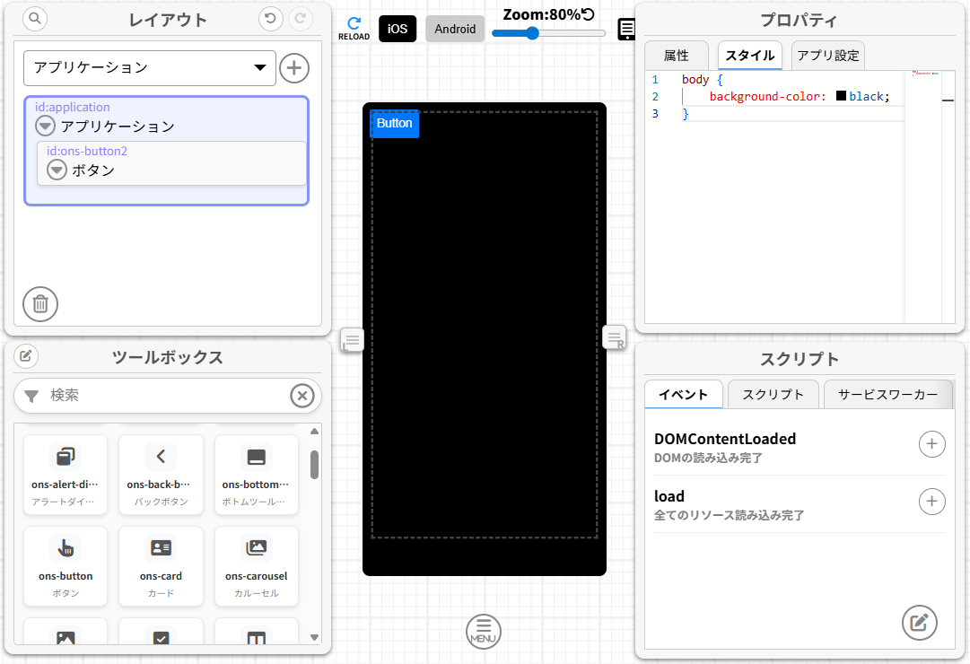Viewport: 970px width, 664px height.
Task: Open the アプリケーション page dropdown
Action: pyautogui.click(x=149, y=67)
